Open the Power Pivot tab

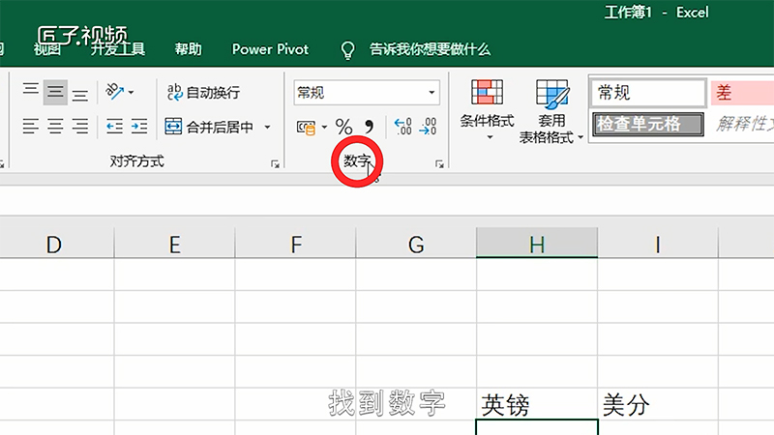268,49
